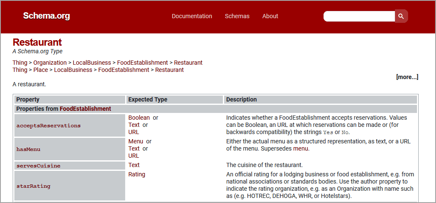
Task: Click the Boolean expected type link
Action: pos(139,118)
